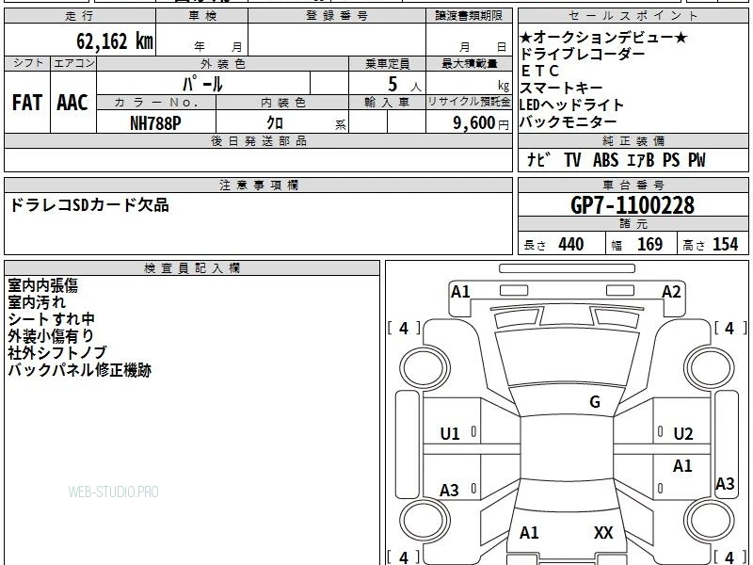Click the exterior color パール value

(x=202, y=84)
